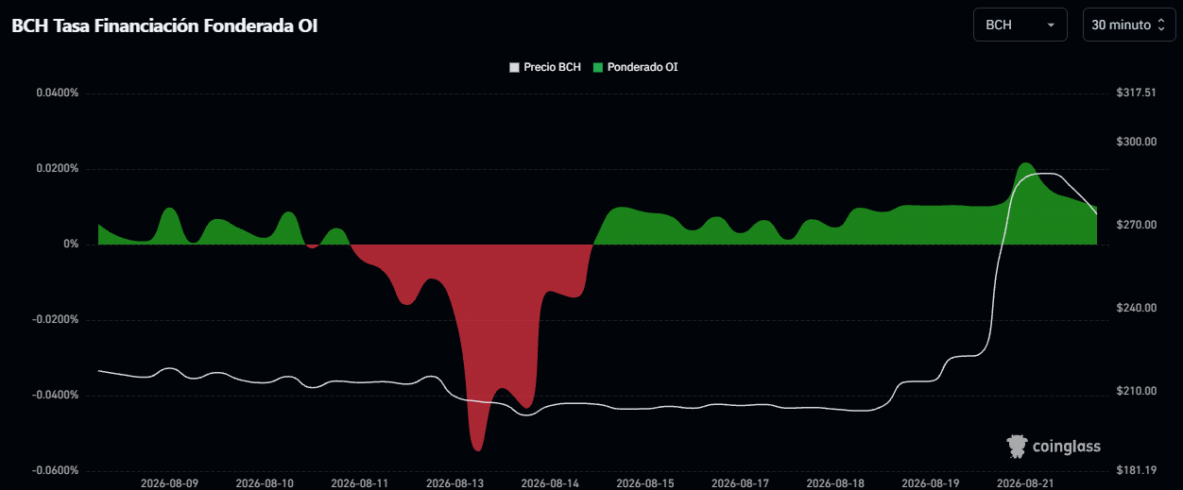Click the highest green funding rate peak
The width and height of the screenshot is (1183, 490).
(x=1027, y=164)
